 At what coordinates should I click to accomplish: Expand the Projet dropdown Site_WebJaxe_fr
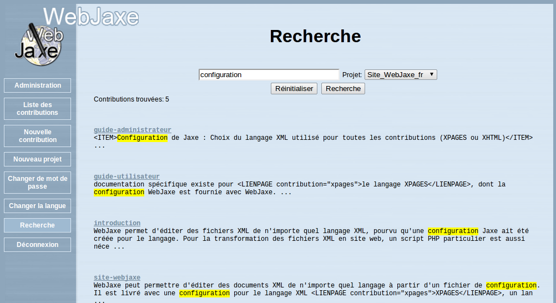pos(401,74)
